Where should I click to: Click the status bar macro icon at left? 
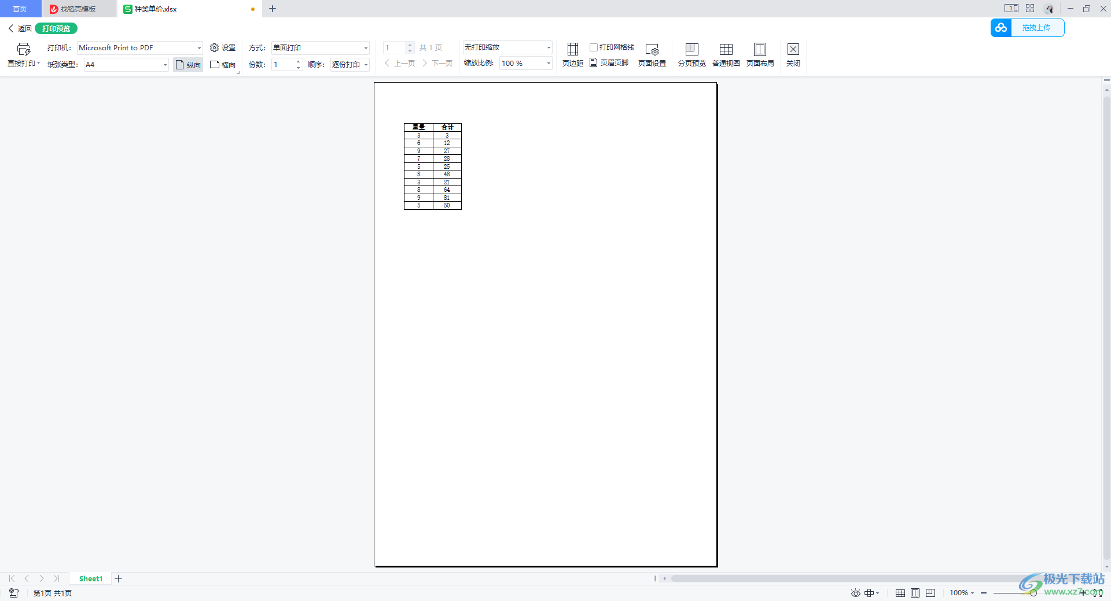point(14,593)
